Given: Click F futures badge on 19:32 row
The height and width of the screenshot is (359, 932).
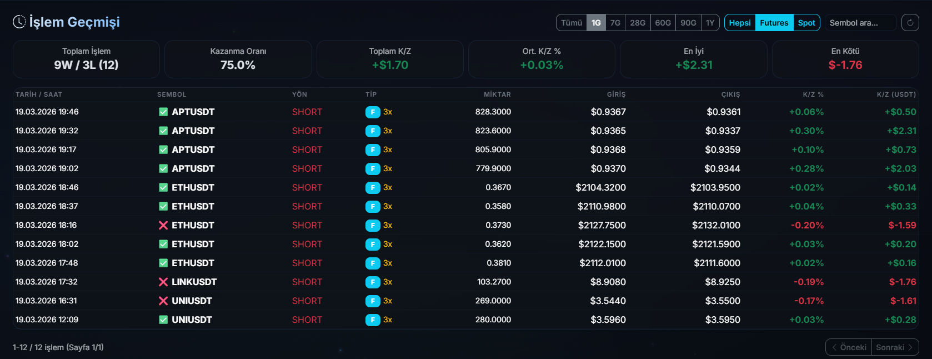Looking at the screenshot, I should click(x=373, y=131).
